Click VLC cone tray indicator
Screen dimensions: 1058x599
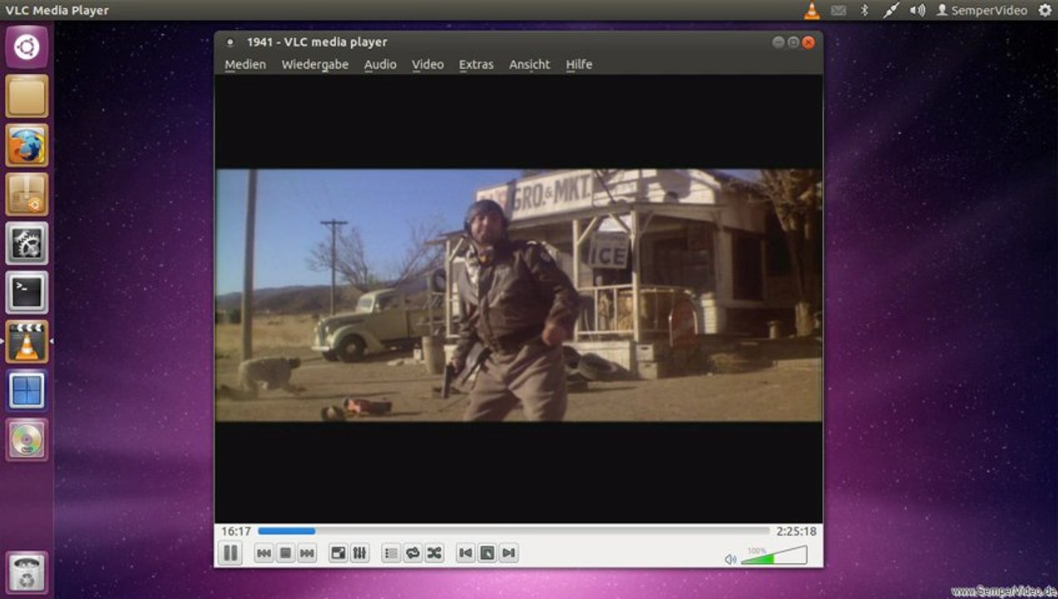tap(812, 11)
